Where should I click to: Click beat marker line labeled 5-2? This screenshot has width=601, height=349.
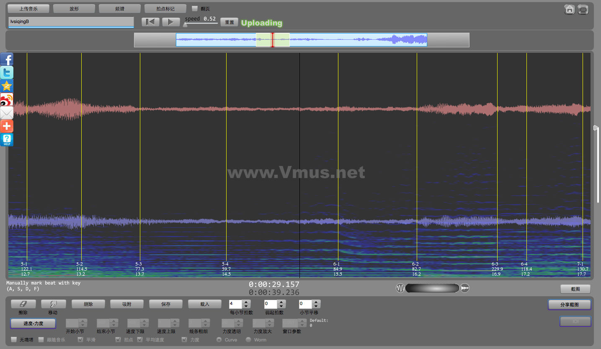pyautogui.click(x=81, y=157)
